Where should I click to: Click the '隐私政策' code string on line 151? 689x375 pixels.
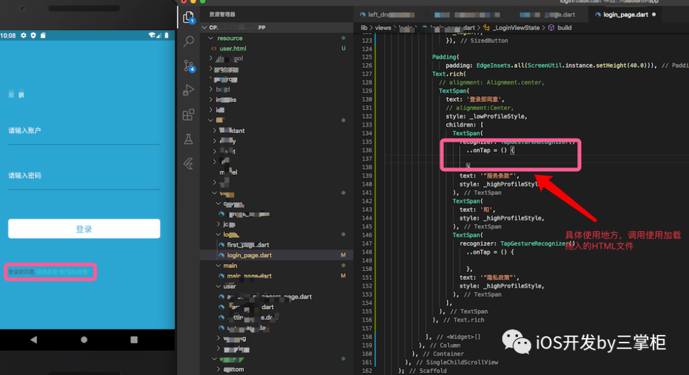click(x=500, y=278)
